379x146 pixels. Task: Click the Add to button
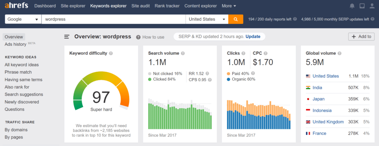pyautogui.click(x=361, y=36)
